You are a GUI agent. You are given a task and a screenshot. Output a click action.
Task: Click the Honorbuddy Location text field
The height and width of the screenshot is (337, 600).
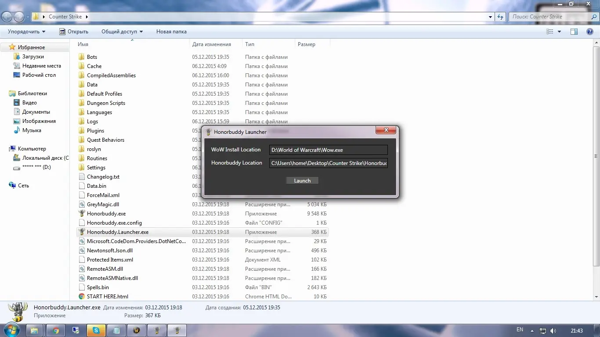click(x=329, y=163)
